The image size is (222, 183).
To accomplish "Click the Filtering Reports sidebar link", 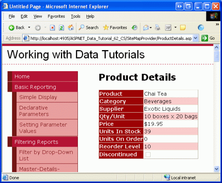I will [x=36, y=142].
